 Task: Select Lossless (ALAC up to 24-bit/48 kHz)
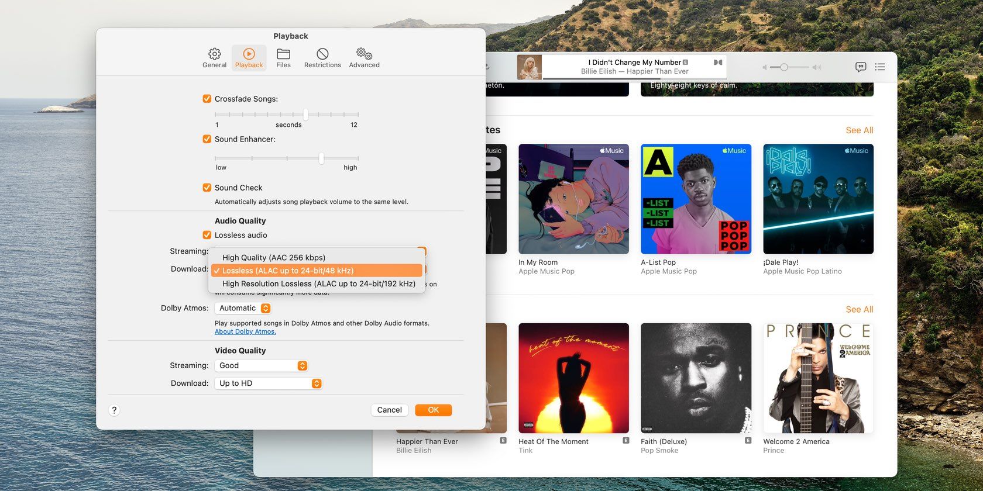(317, 271)
